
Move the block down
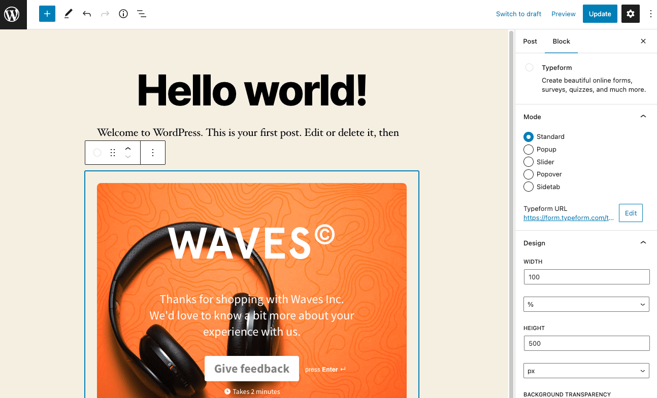(x=128, y=157)
